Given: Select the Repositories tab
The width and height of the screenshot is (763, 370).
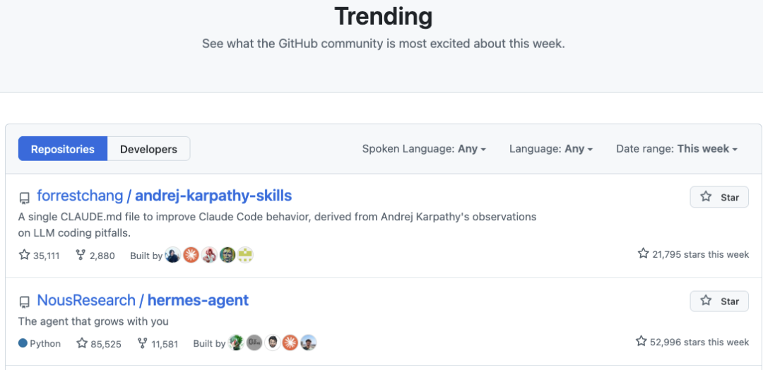Looking at the screenshot, I should point(63,149).
